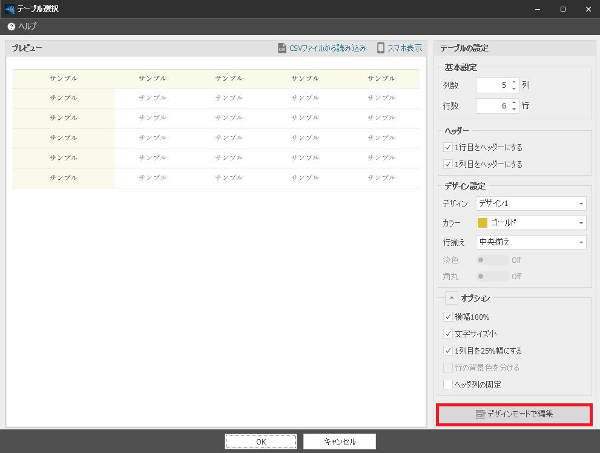Collapse the オプション section
600x453 pixels.
[452, 298]
